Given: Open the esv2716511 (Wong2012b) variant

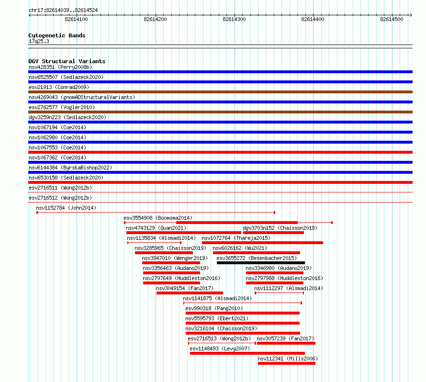Looking at the screenshot, I should 60,188.
